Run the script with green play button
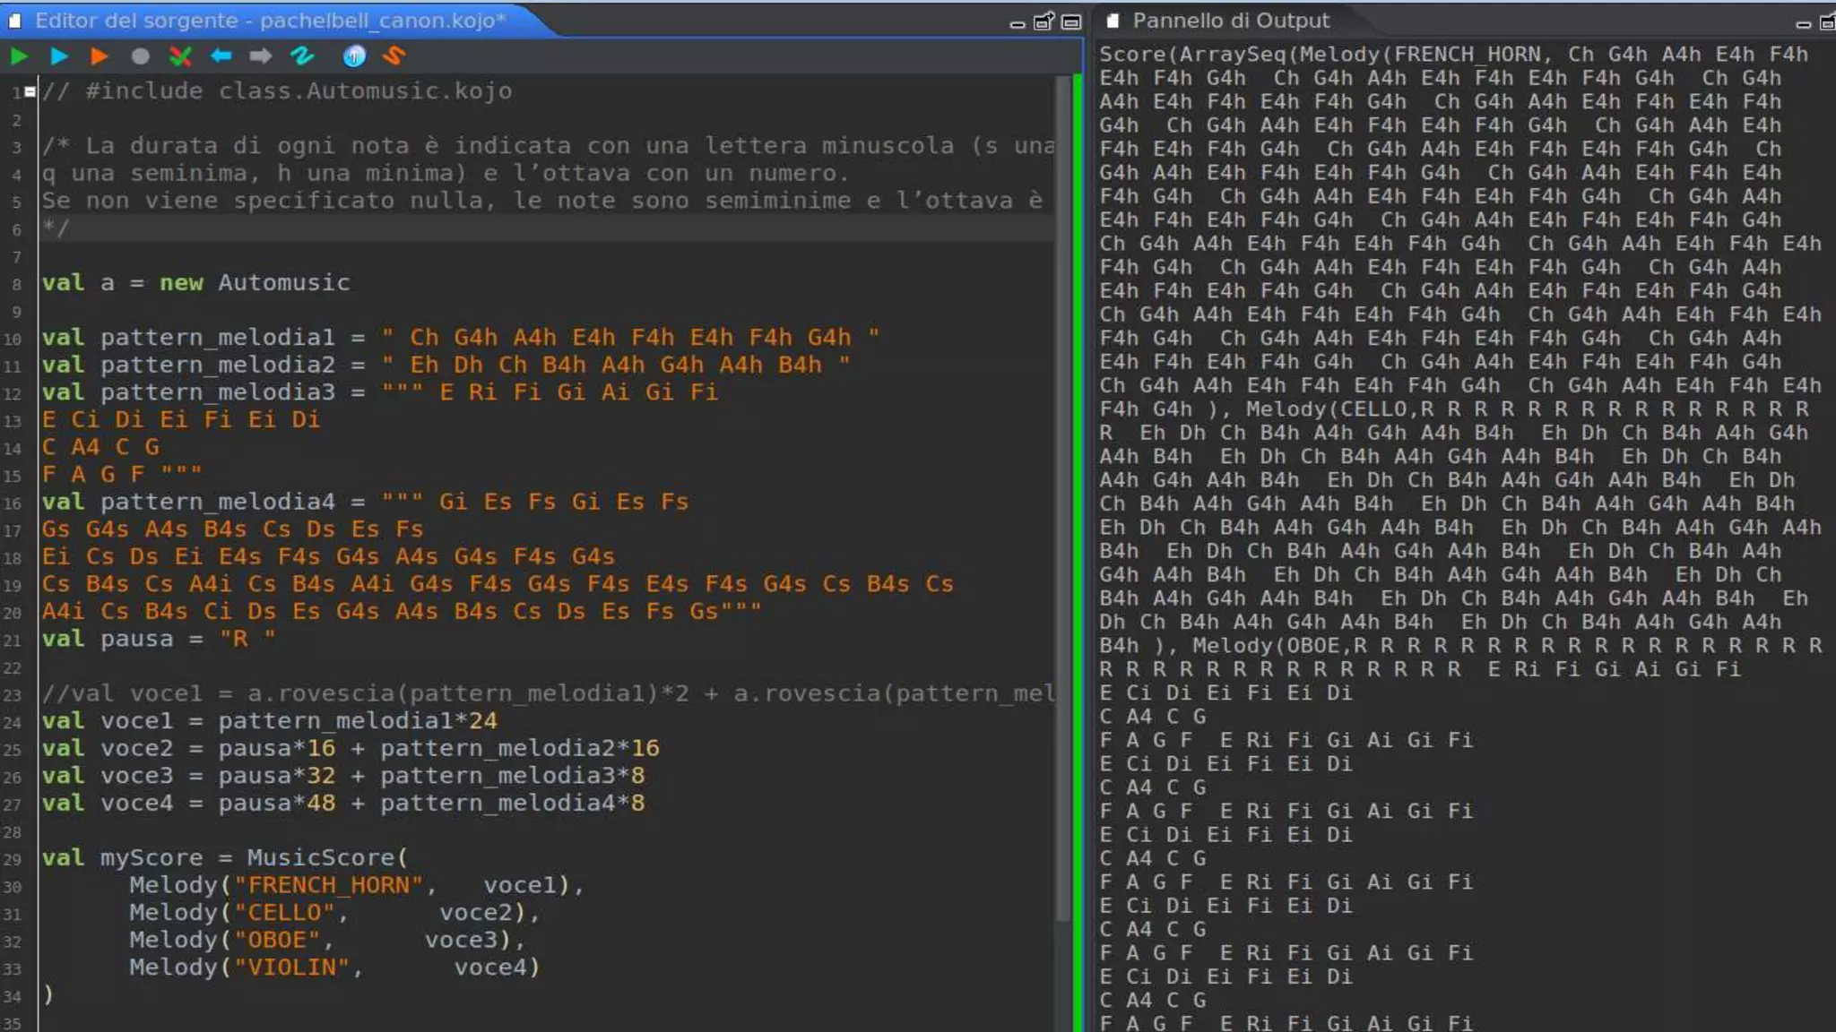The width and height of the screenshot is (1836, 1032). click(19, 56)
